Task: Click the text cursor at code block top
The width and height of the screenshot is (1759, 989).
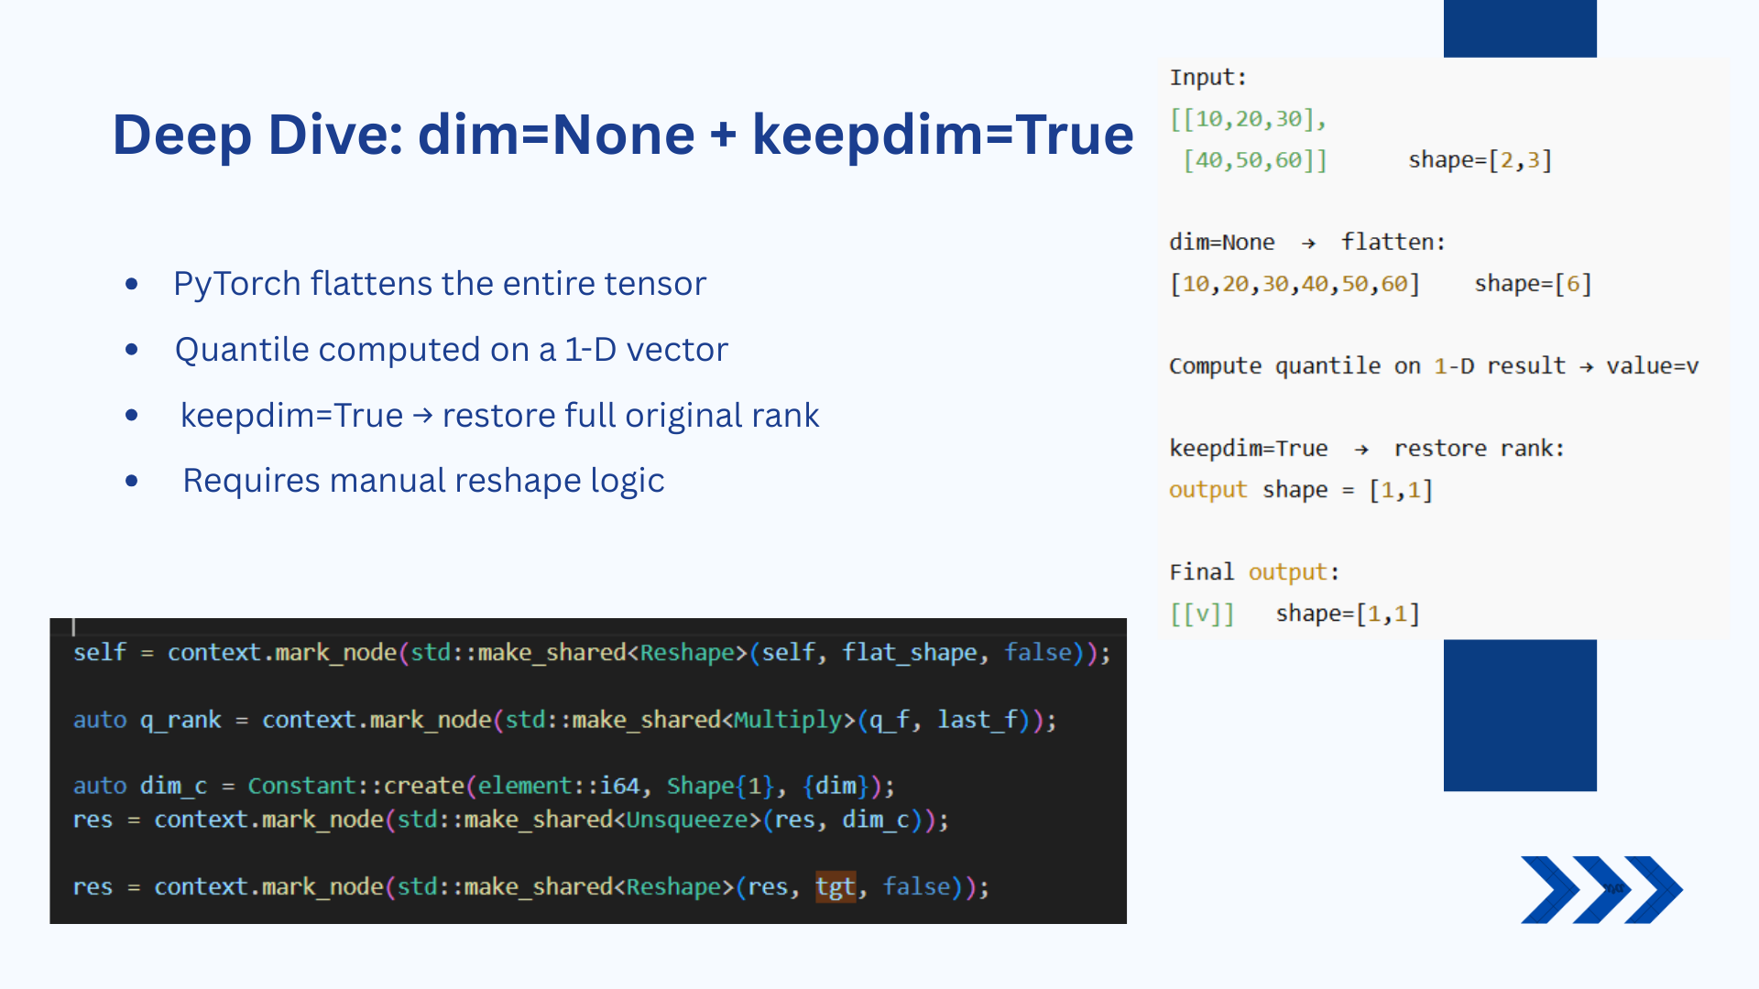Action: 73,627
